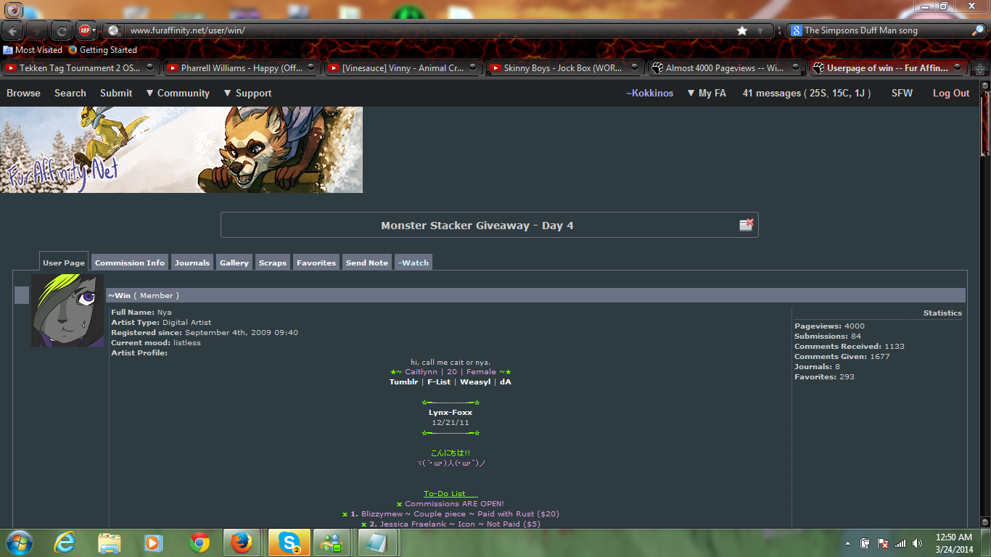Viewport: 991px width, 557px height.
Task: Open the Scraps tab
Action: click(x=273, y=263)
